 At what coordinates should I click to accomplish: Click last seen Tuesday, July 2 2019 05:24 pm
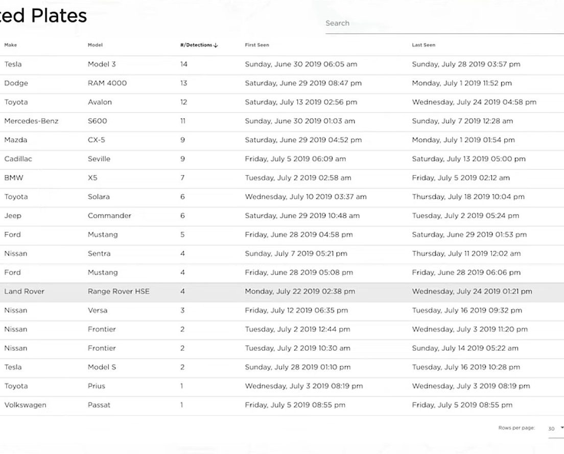(x=465, y=216)
